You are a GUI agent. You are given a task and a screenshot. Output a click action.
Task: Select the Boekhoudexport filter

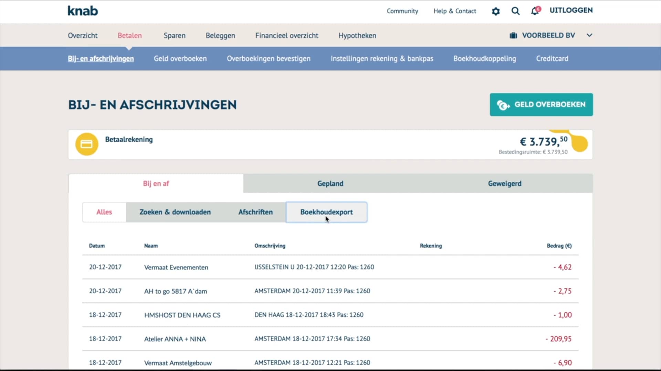click(x=326, y=212)
